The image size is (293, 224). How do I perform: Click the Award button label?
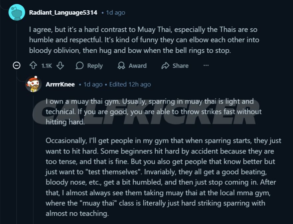[x=138, y=66]
